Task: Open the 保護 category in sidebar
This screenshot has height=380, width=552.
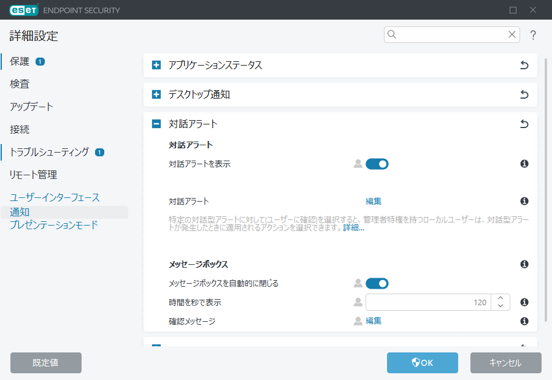Action: [20, 61]
